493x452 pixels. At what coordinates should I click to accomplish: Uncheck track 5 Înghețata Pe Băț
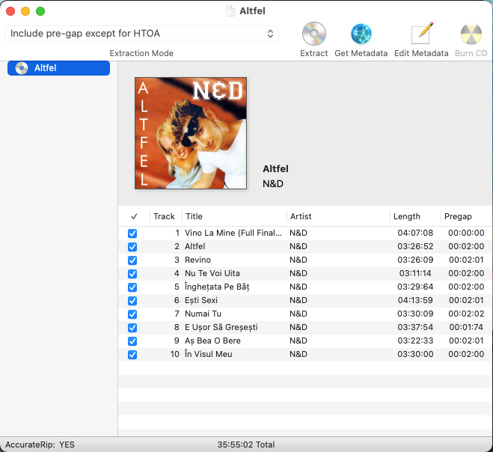(132, 287)
